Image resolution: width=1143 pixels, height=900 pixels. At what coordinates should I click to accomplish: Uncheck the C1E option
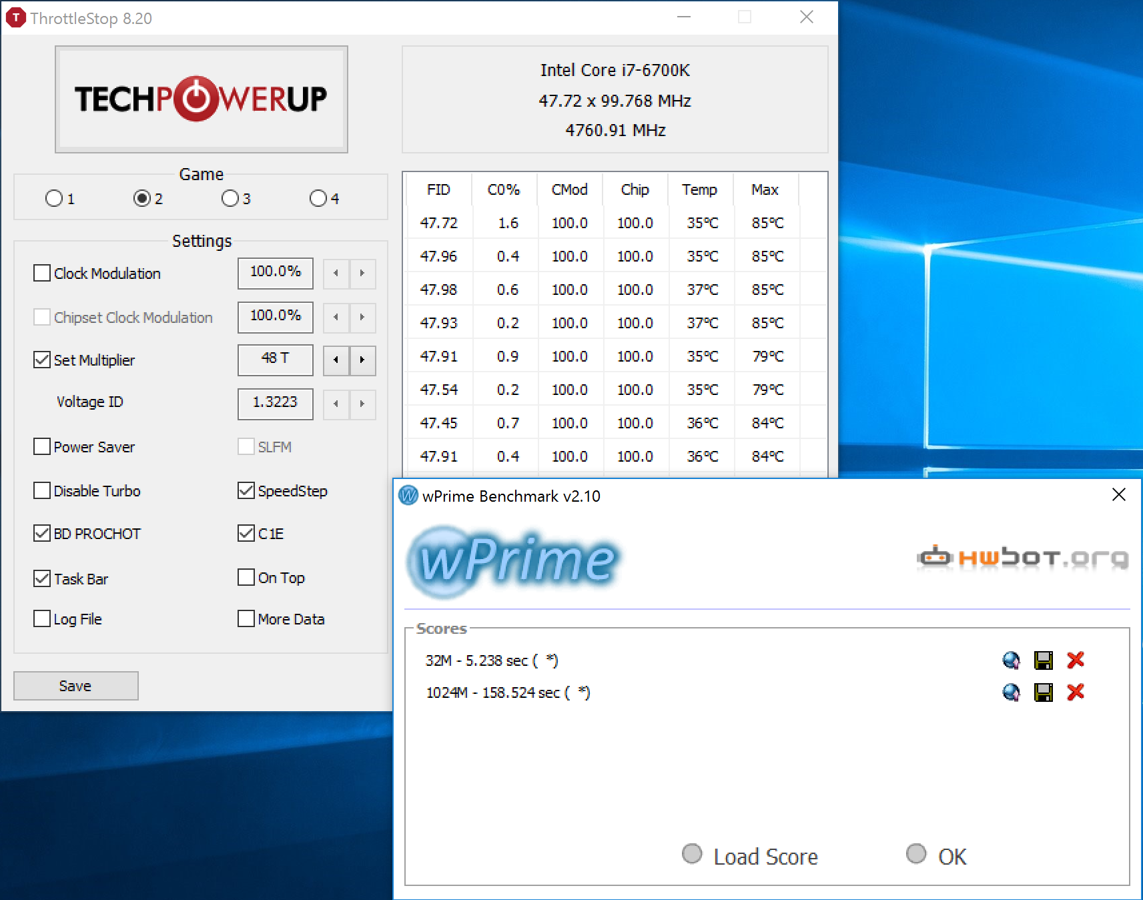(246, 533)
